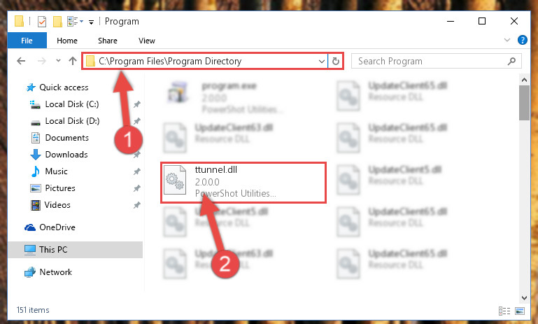Expand the ribbon with the chevron
Image resolution: width=538 pixels, height=324 pixels.
pyautogui.click(x=507, y=40)
